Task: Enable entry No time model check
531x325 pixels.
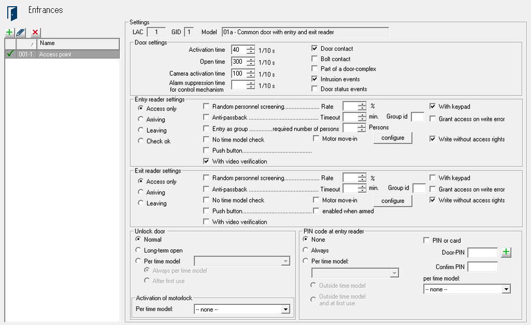Action: [x=206, y=139]
